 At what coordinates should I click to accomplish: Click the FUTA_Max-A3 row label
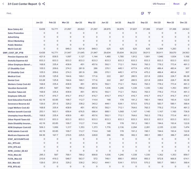click(15, 159)
